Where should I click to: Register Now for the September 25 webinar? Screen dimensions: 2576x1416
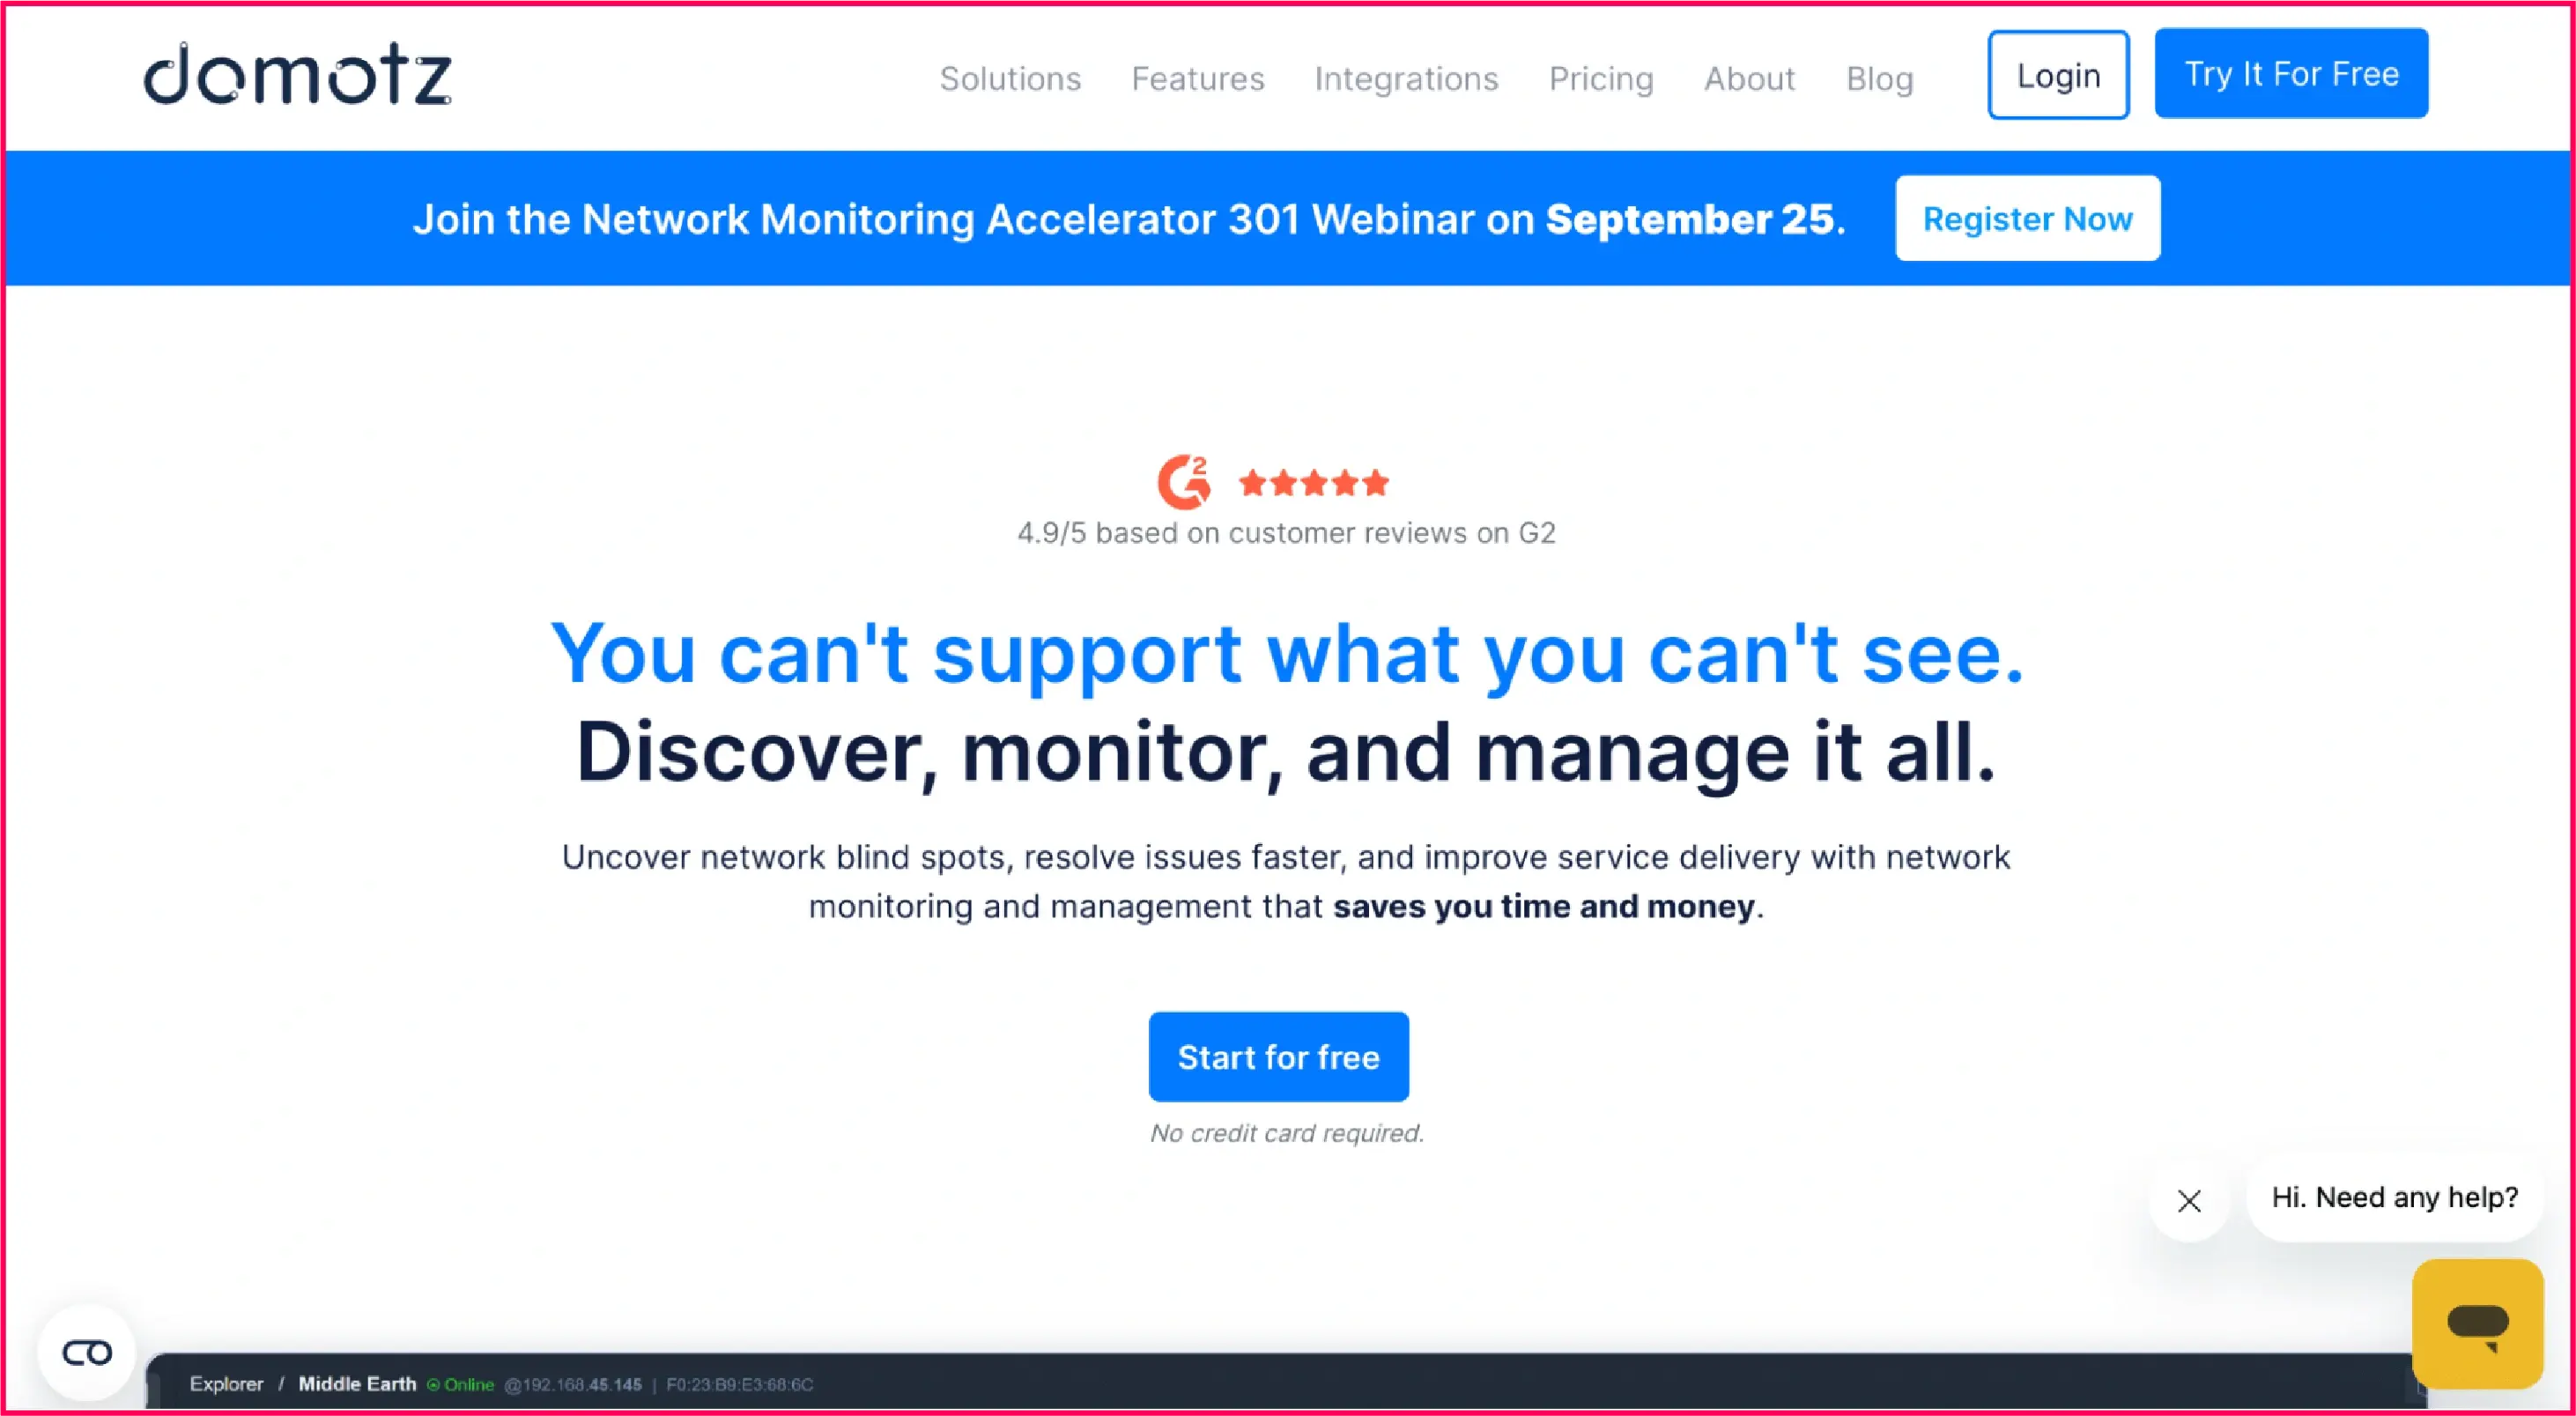(x=2027, y=218)
